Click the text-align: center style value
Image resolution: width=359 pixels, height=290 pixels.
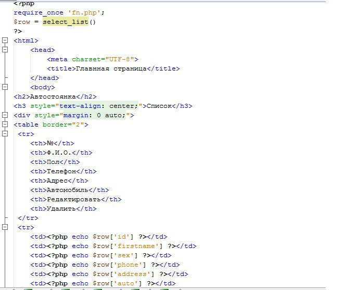click(x=99, y=106)
